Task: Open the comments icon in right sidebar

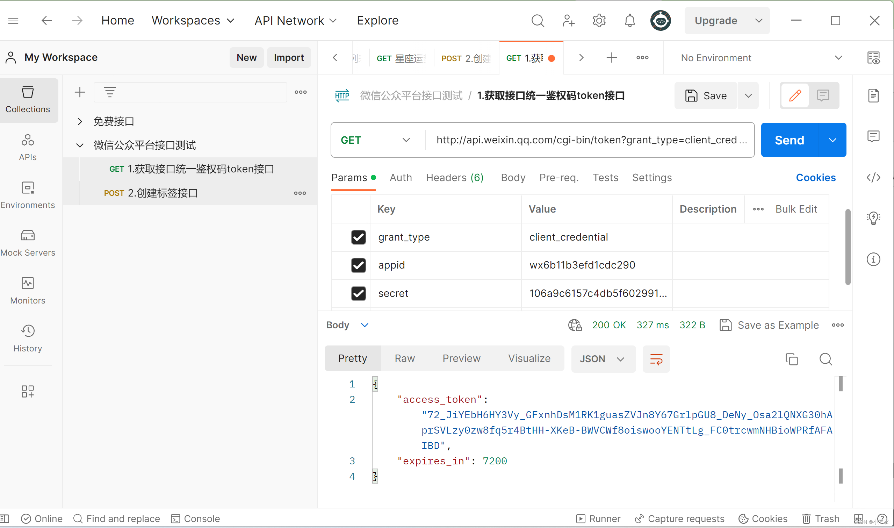Action: pyautogui.click(x=873, y=136)
